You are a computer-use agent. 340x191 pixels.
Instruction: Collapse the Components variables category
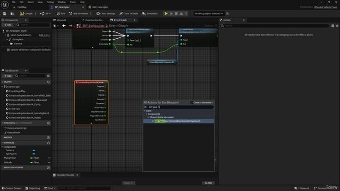pos(2,147)
